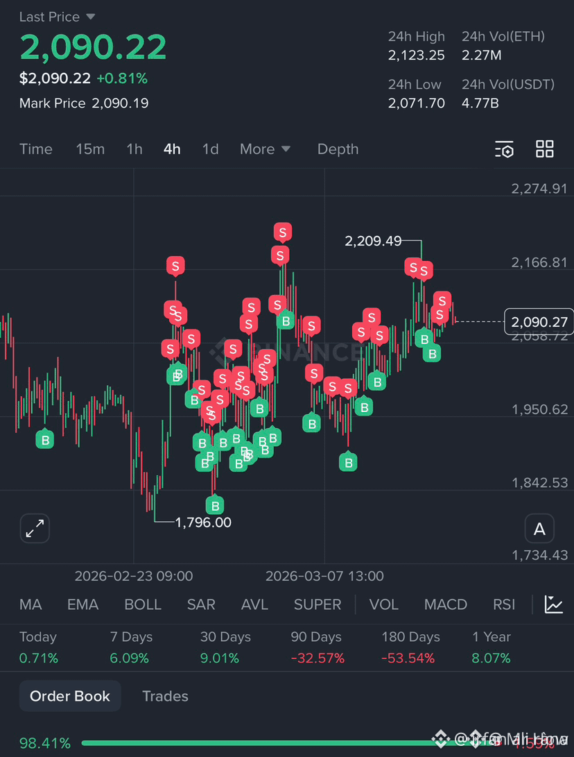Expand the chart to fullscreen
The height and width of the screenshot is (757, 574).
pyautogui.click(x=35, y=528)
